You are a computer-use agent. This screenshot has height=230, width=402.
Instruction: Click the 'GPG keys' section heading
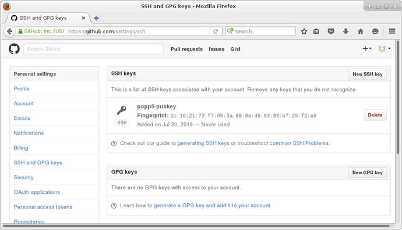coord(124,172)
